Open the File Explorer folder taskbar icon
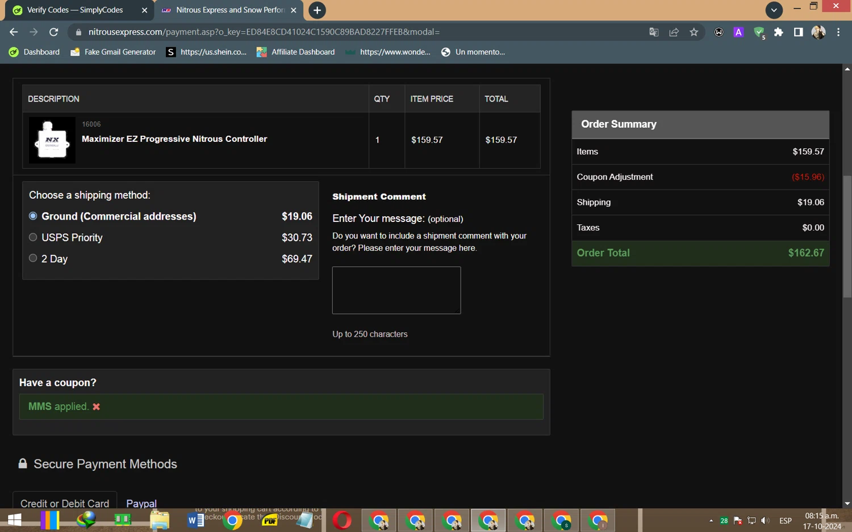 160,520
